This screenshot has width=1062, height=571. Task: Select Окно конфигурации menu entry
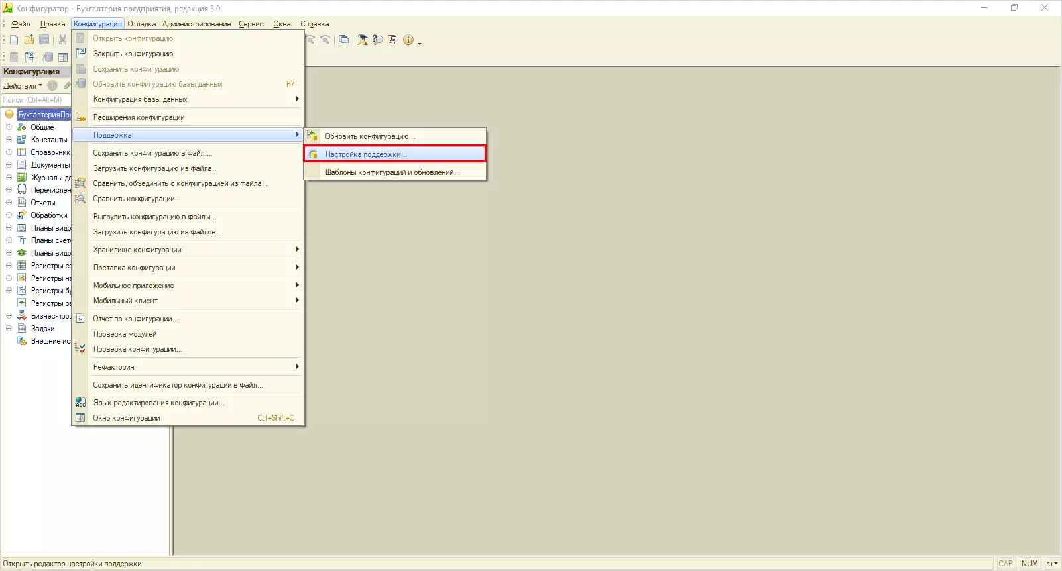pyautogui.click(x=188, y=418)
